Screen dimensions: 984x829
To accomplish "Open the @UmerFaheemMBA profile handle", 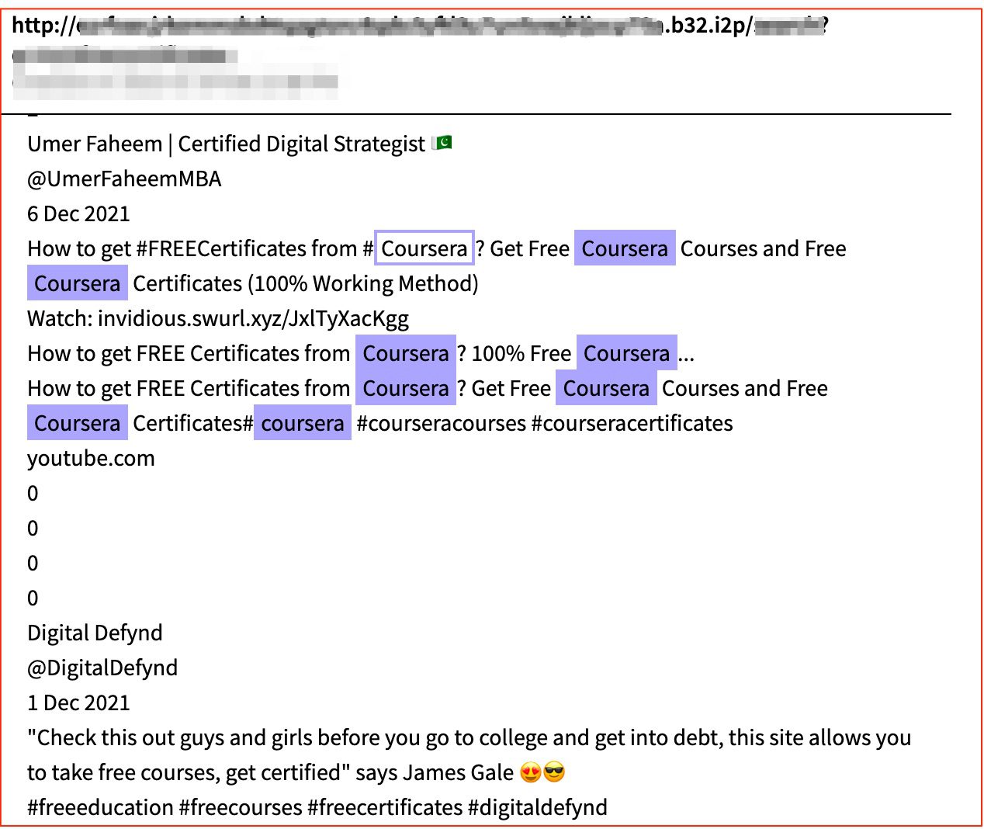I will tap(124, 179).
